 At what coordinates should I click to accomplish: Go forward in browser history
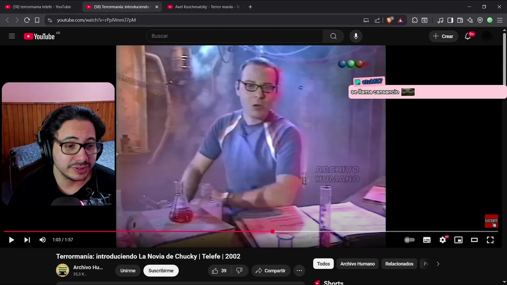point(17,20)
